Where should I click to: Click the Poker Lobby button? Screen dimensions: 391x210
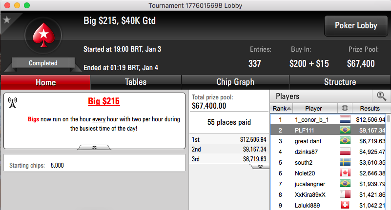click(x=356, y=26)
